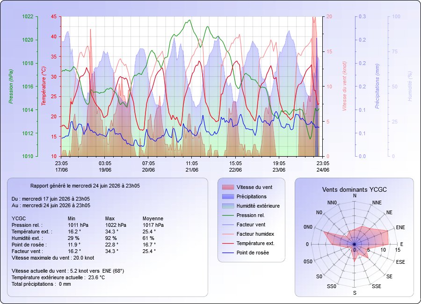Screen dimensions: 421x304
Task: Click the 'ENE' wind rose direction label
Action: 400,227
